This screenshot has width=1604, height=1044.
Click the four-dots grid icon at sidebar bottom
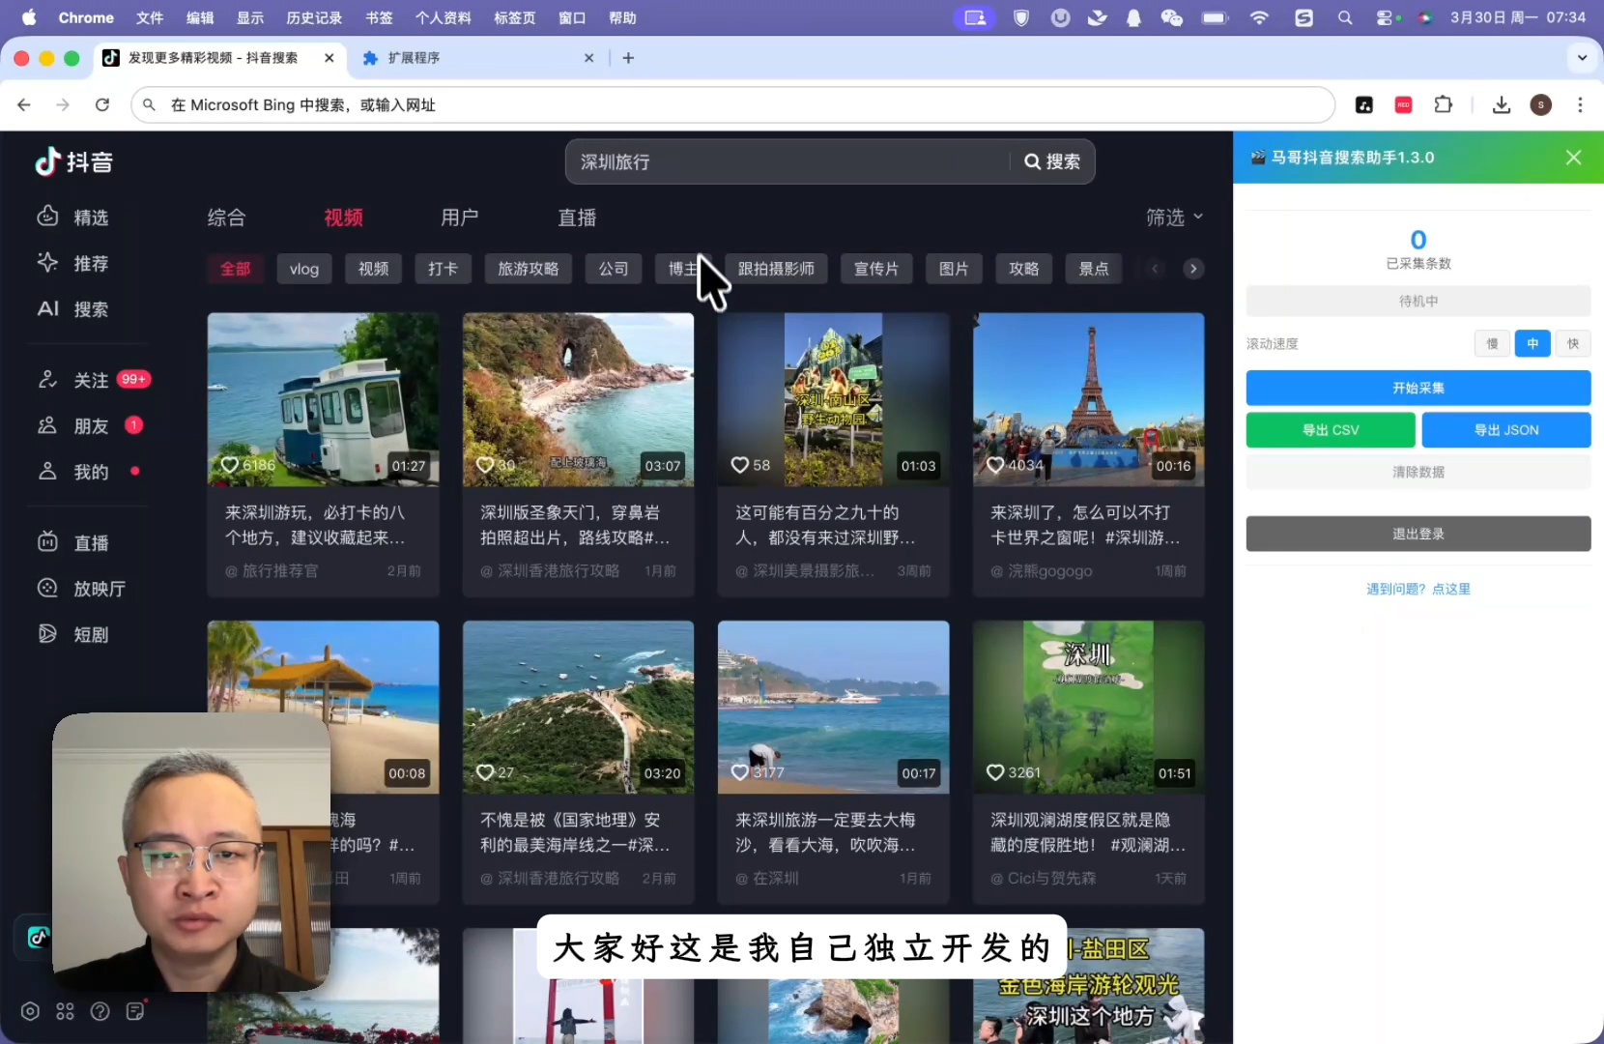(x=66, y=1011)
